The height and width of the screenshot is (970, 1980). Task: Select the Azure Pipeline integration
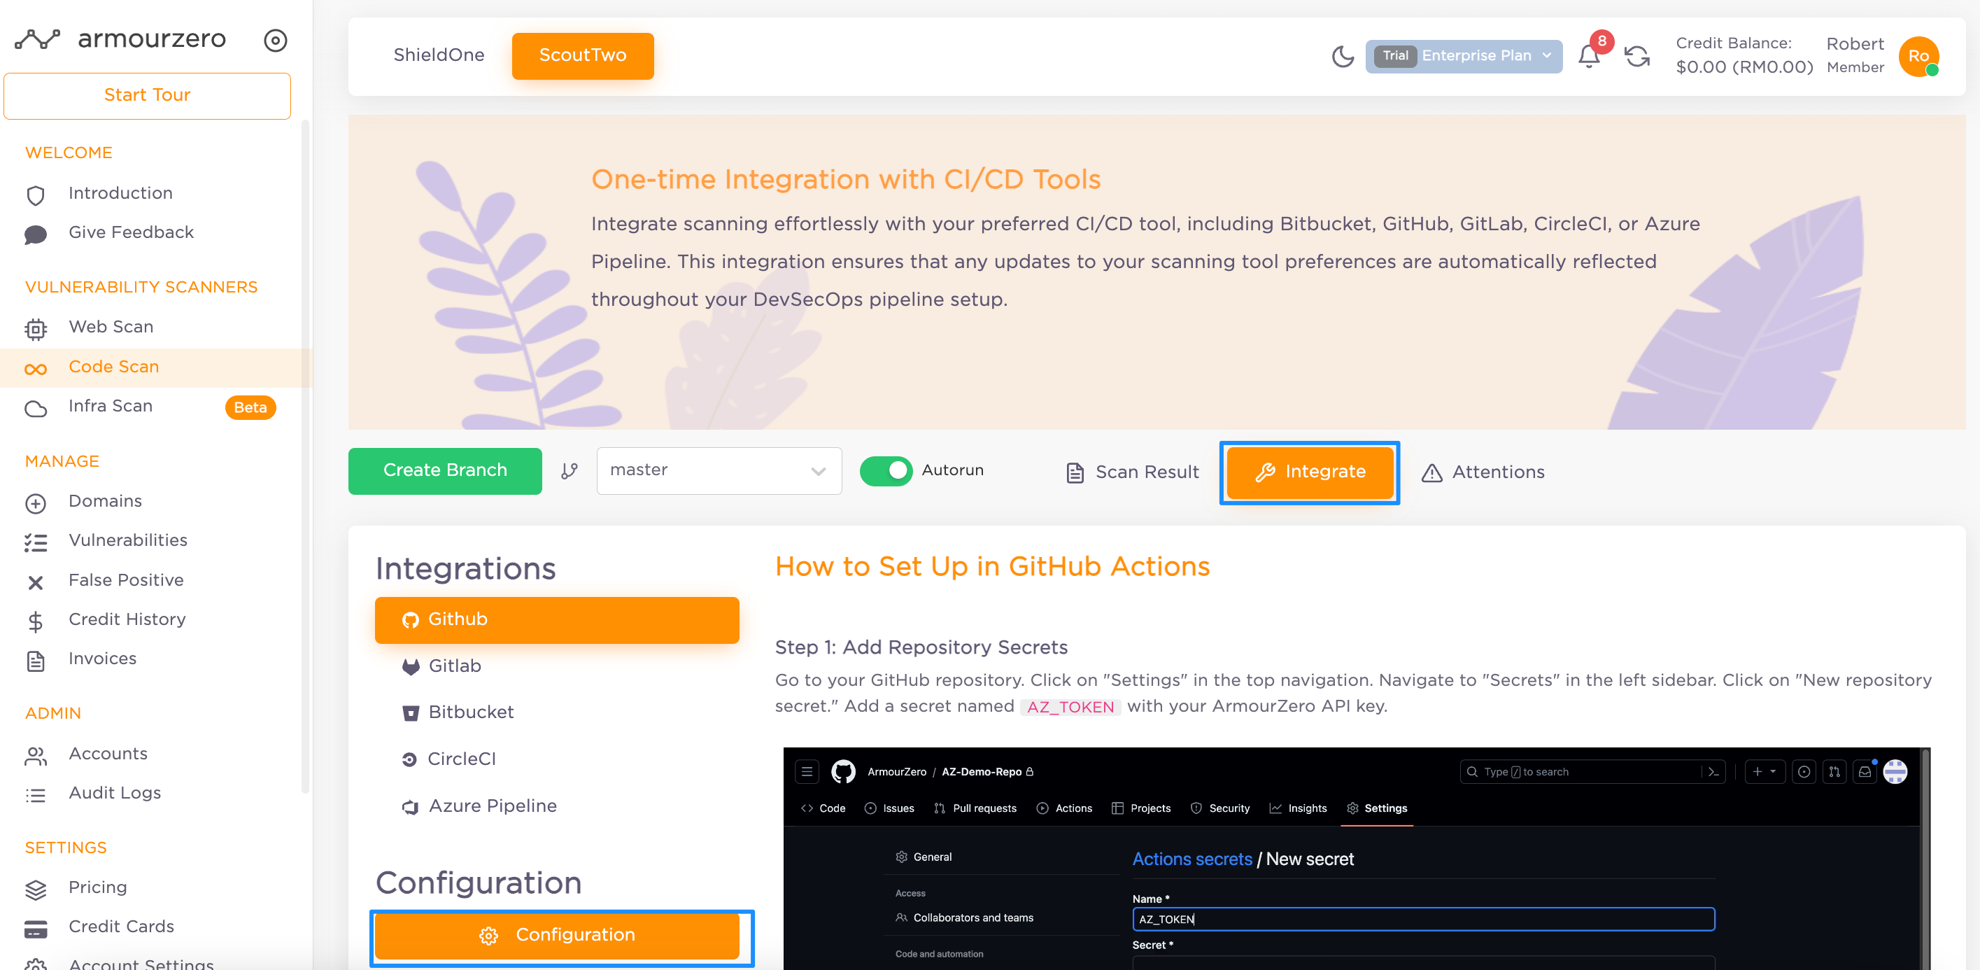556,806
